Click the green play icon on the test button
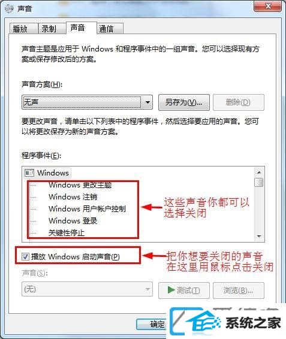This screenshot has width=286, height=339. [171, 290]
